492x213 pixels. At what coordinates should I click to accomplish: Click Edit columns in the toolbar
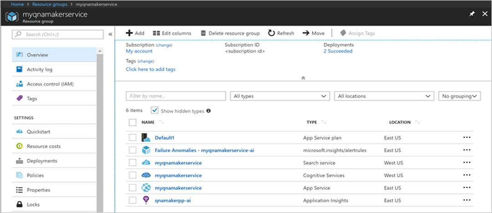coord(172,33)
